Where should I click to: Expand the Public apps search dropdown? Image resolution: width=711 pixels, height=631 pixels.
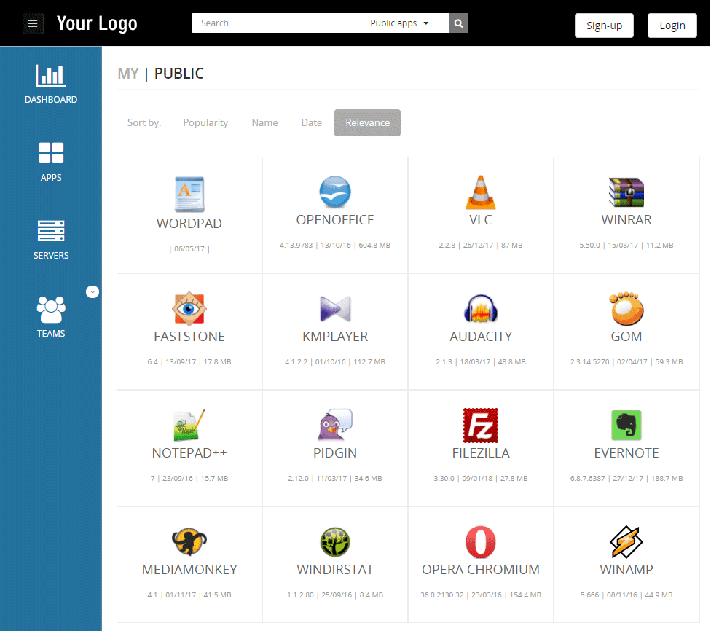click(399, 23)
